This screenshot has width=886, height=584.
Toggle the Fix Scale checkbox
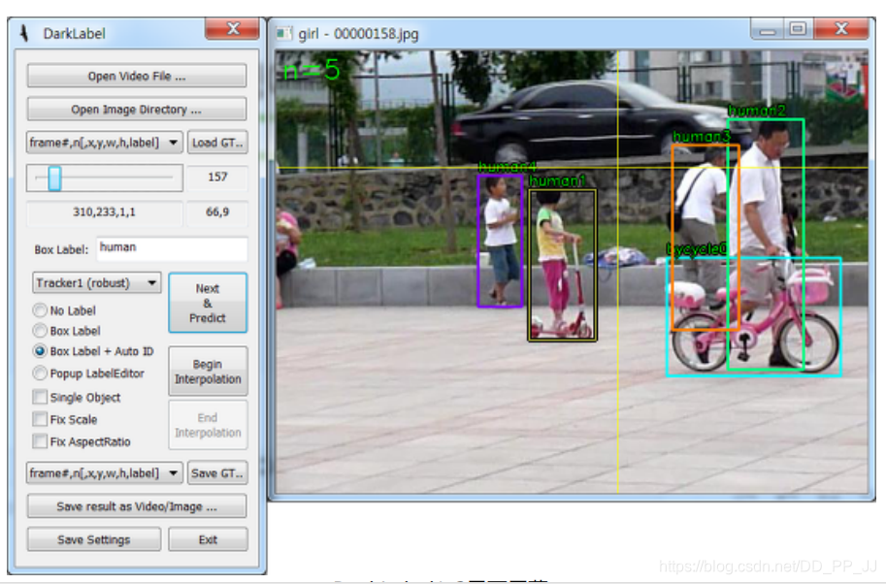pyautogui.click(x=40, y=420)
